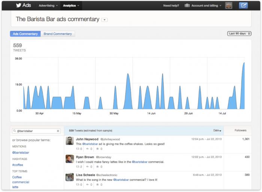The image size is (262, 192).
Task: Open @brownday handle
Action: pyautogui.click(x=103, y=157)
